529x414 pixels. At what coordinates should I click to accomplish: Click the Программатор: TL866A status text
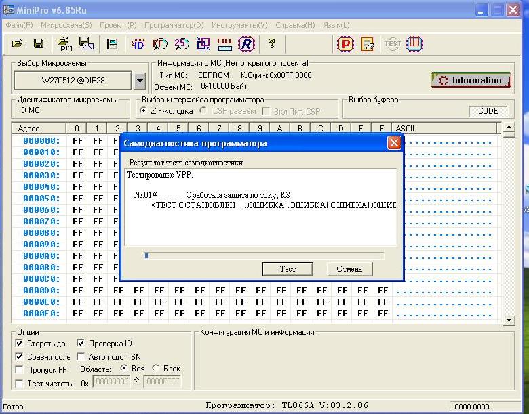click(287, 405)
